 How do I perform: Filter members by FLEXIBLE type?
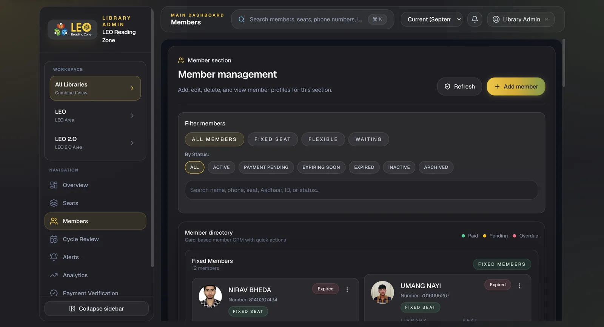[x=323, y=139]
